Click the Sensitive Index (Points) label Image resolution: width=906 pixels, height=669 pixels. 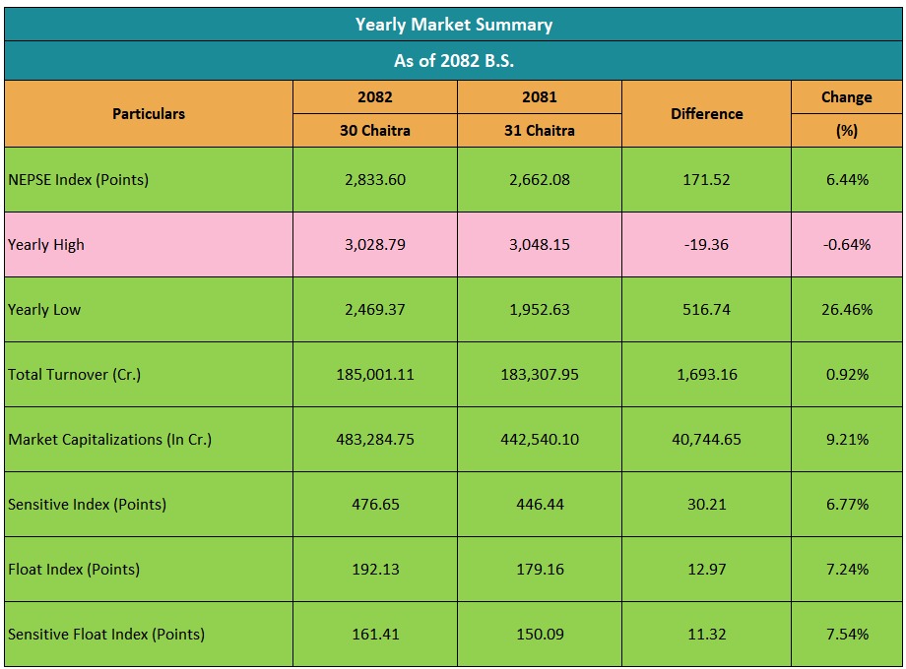(x=88, y=505)
